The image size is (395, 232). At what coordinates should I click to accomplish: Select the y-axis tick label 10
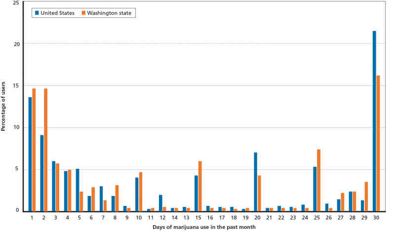coord(16,127)
